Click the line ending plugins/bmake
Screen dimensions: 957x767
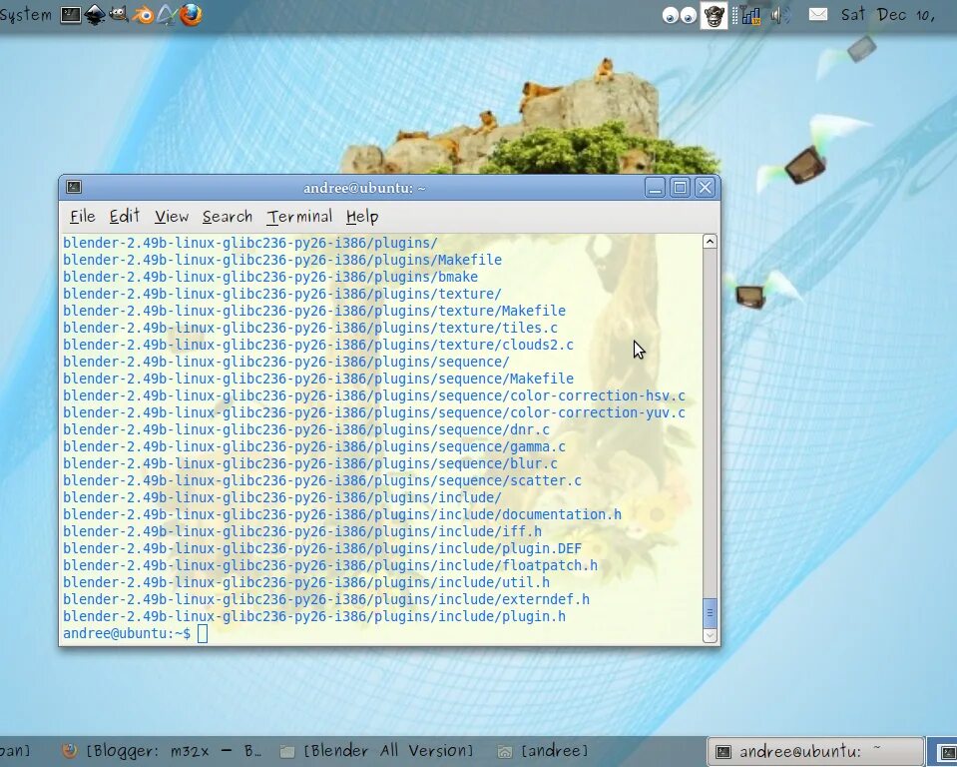(x=270, y=278)
